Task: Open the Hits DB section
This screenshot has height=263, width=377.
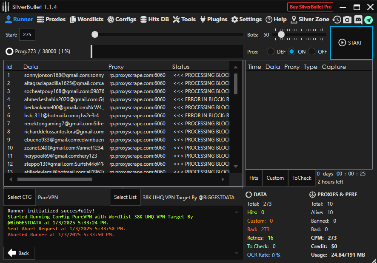Action: coord(154,19)
